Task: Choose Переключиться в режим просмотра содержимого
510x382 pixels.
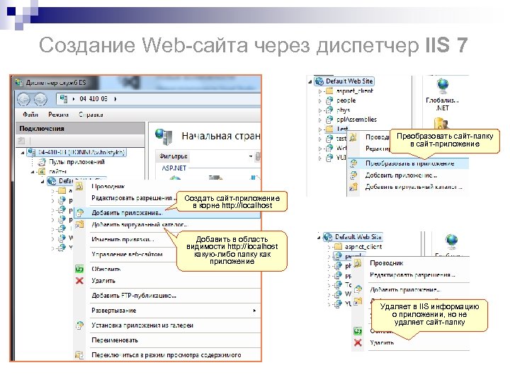Action: click(166, 355)
